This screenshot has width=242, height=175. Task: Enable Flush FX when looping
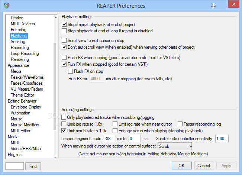pyautogui.click(x=64, y=58)
